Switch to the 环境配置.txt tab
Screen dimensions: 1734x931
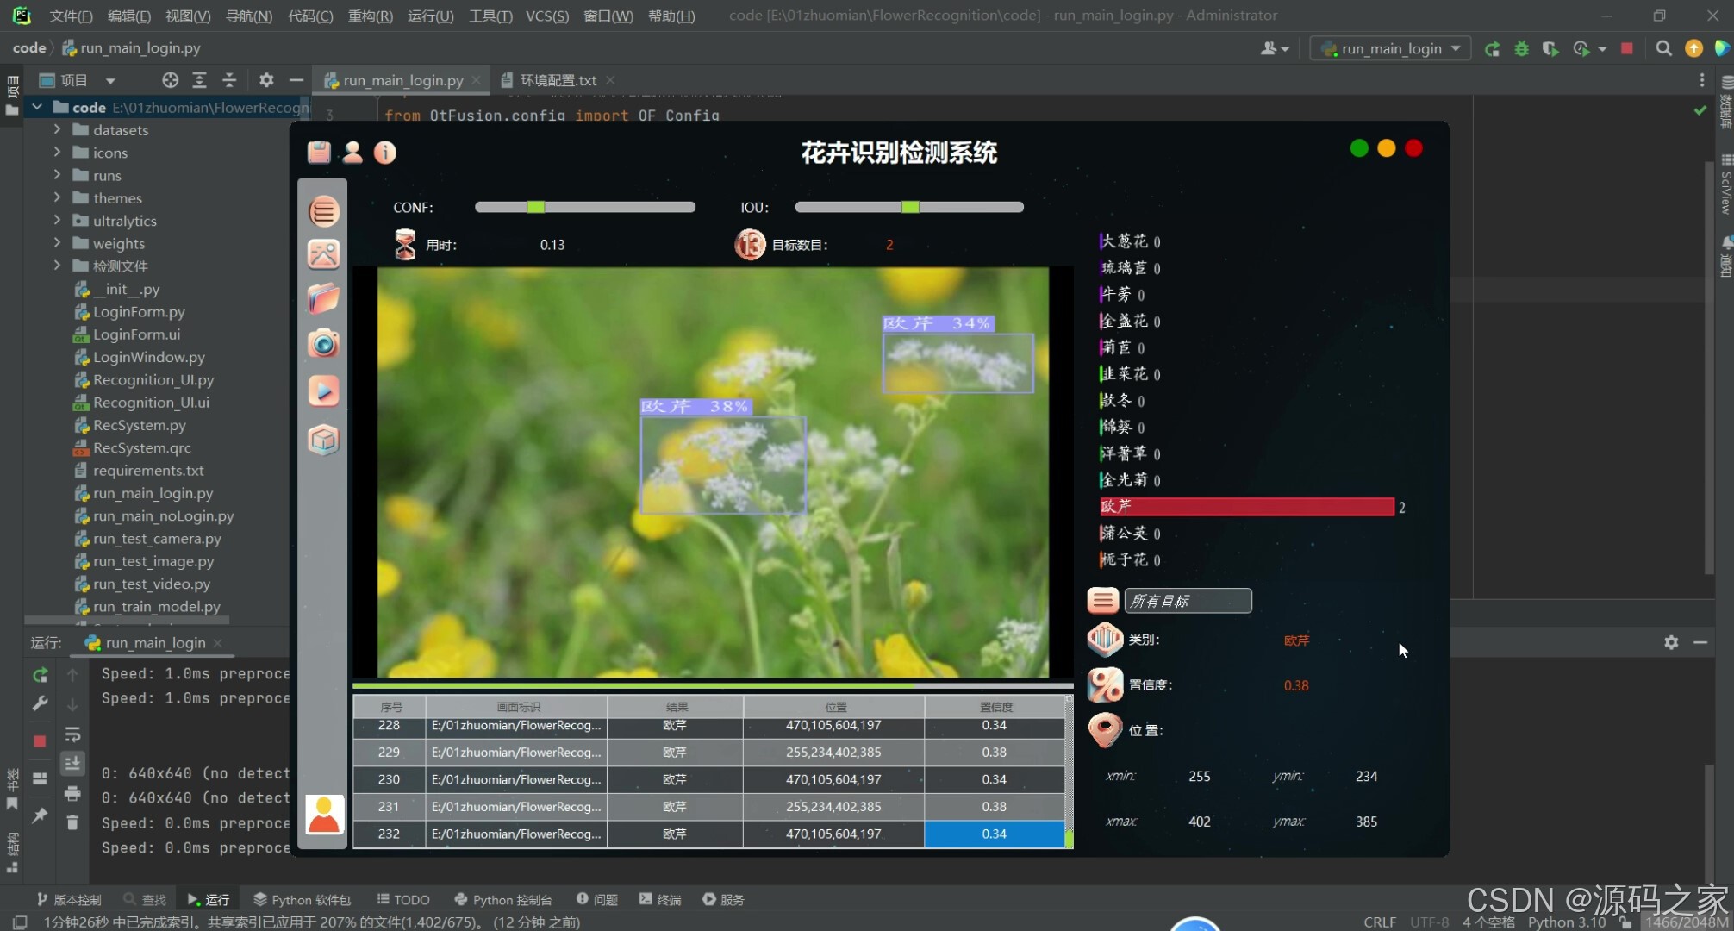557,80
